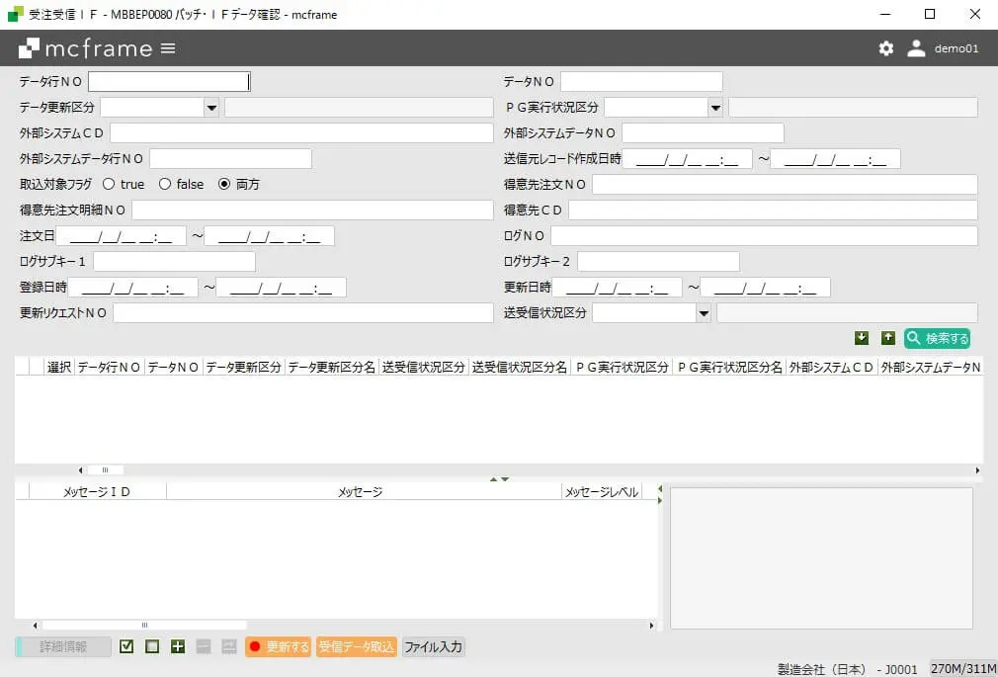Open the 送受信状況区分 dropdown
This screenshot has height=677, width=998.
point(704,312)
